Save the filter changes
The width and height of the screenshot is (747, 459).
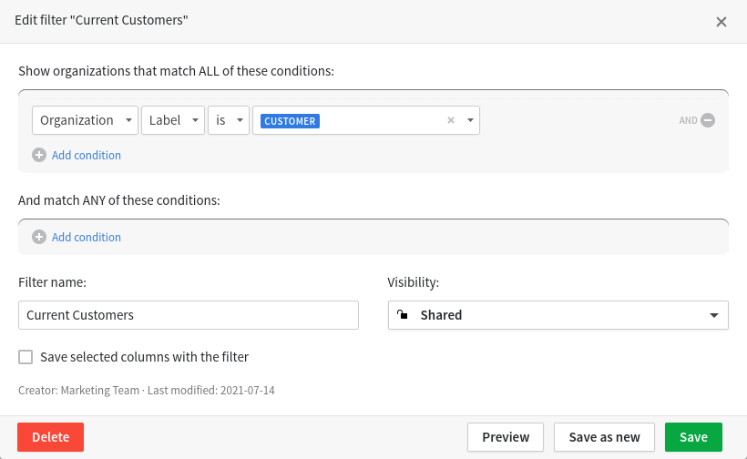pyautogui.click(x=693, y=436)
